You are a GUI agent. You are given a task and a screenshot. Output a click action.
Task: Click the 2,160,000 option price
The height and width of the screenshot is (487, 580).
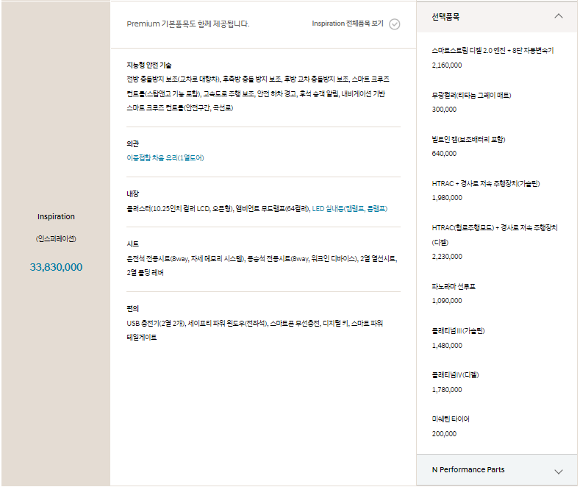click(x=447, y=65)
